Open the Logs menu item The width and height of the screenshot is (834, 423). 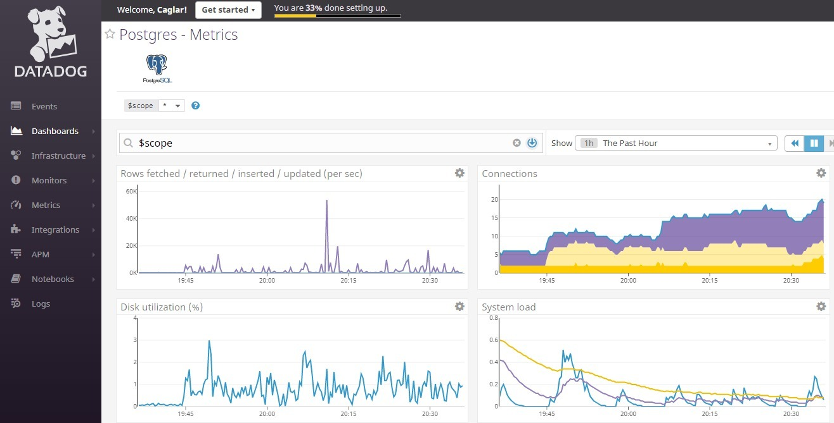pyautogui.click(x=41, y=303)
